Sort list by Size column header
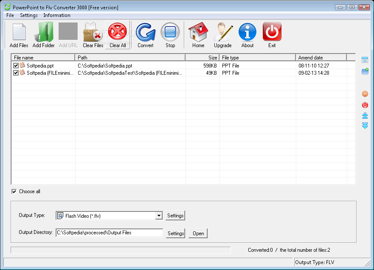 point(202,57)
